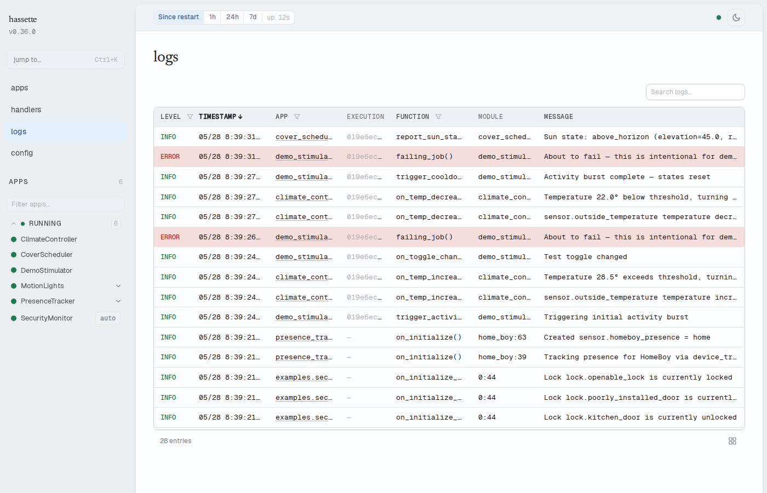This screenshot has width=767, height=493.
Task: Select Lock lock.openable_lock is currently locked message
Action: 638,377
